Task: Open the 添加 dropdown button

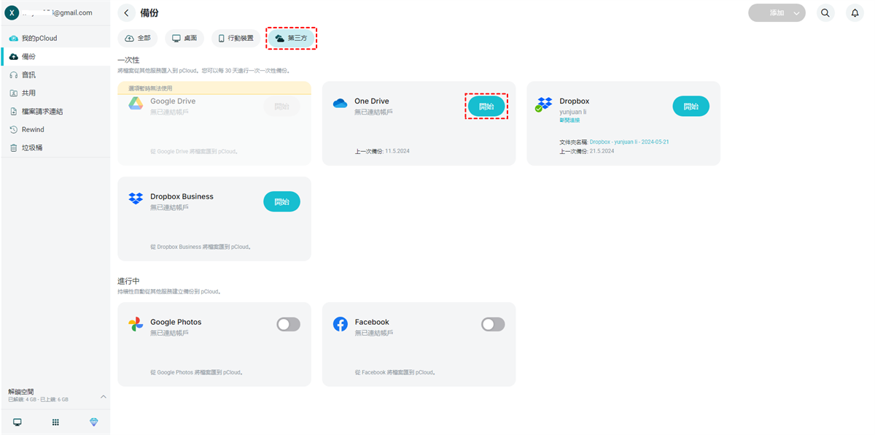Action: tap(777, 12)
